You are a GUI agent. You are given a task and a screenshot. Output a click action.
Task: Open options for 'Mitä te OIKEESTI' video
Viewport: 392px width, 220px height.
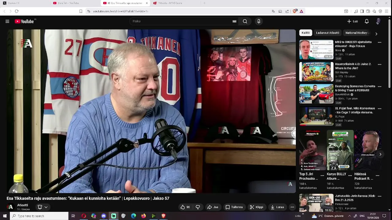(x=379, y=42)
